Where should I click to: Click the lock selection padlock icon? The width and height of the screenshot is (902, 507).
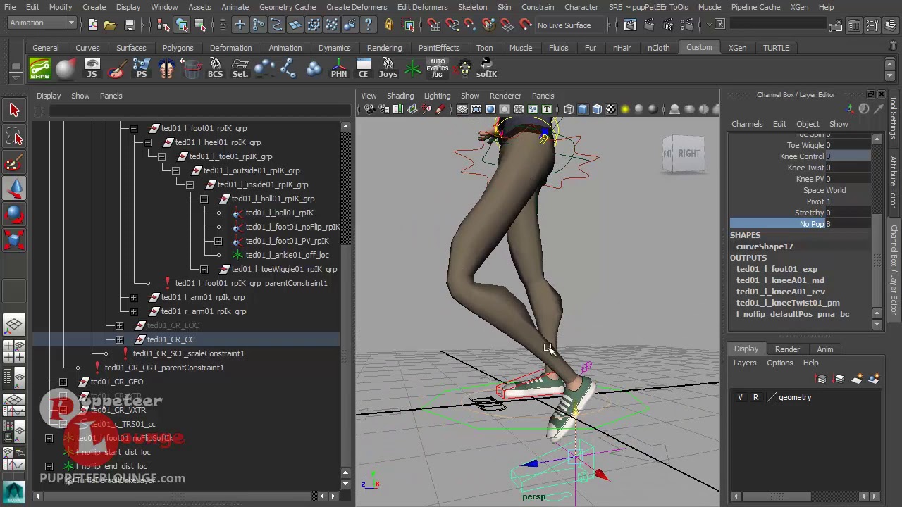tap(388, 25)
